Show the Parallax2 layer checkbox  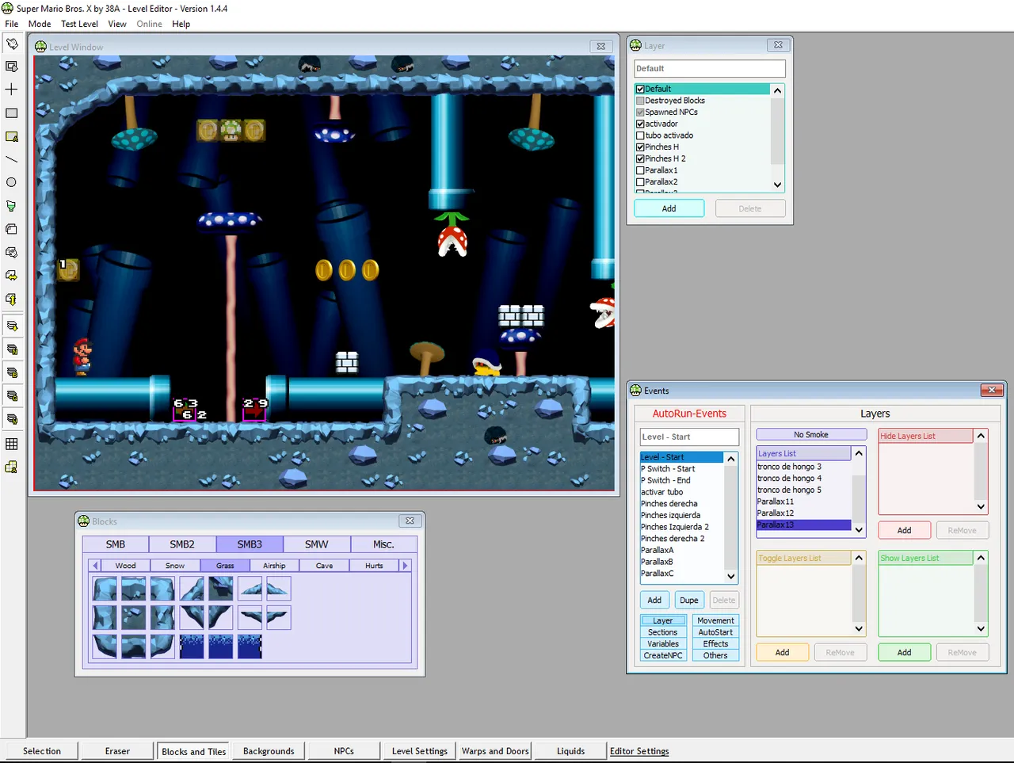pos(640,182)
